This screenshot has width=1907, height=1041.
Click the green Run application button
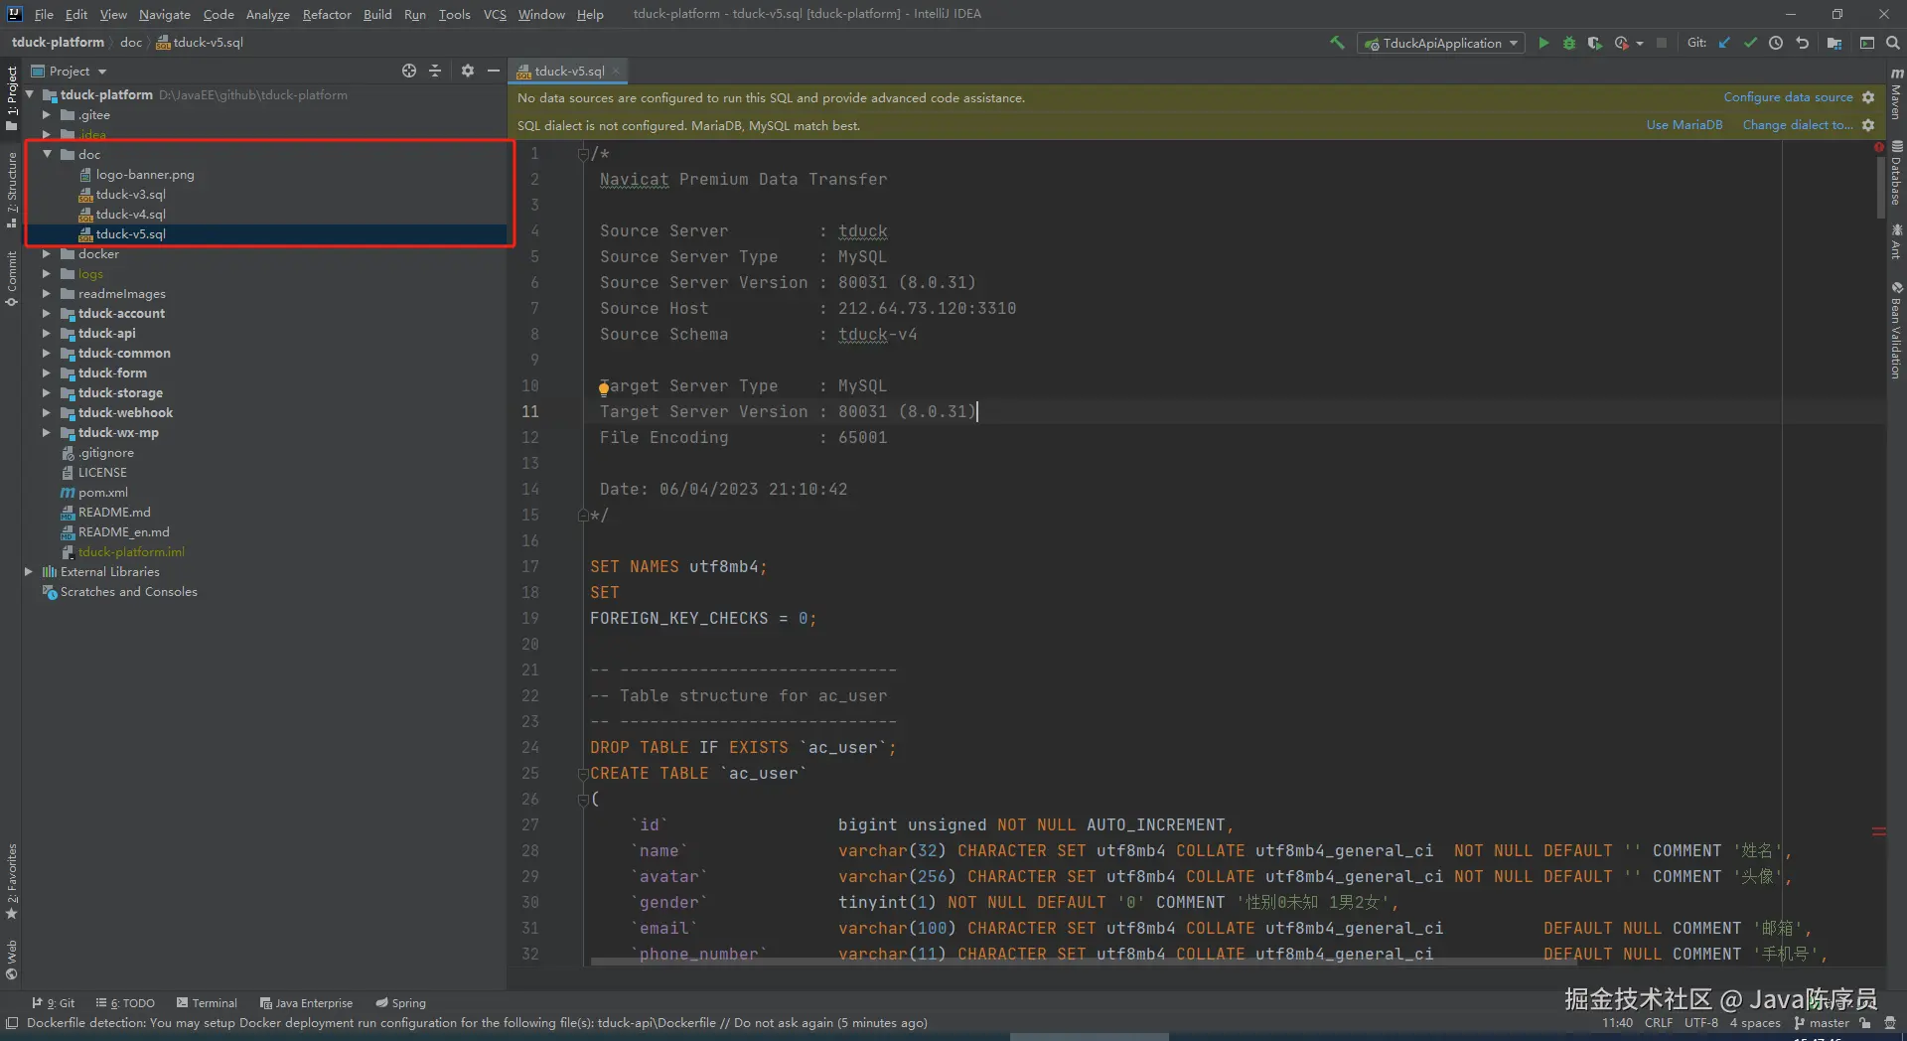pos(1543,43)
